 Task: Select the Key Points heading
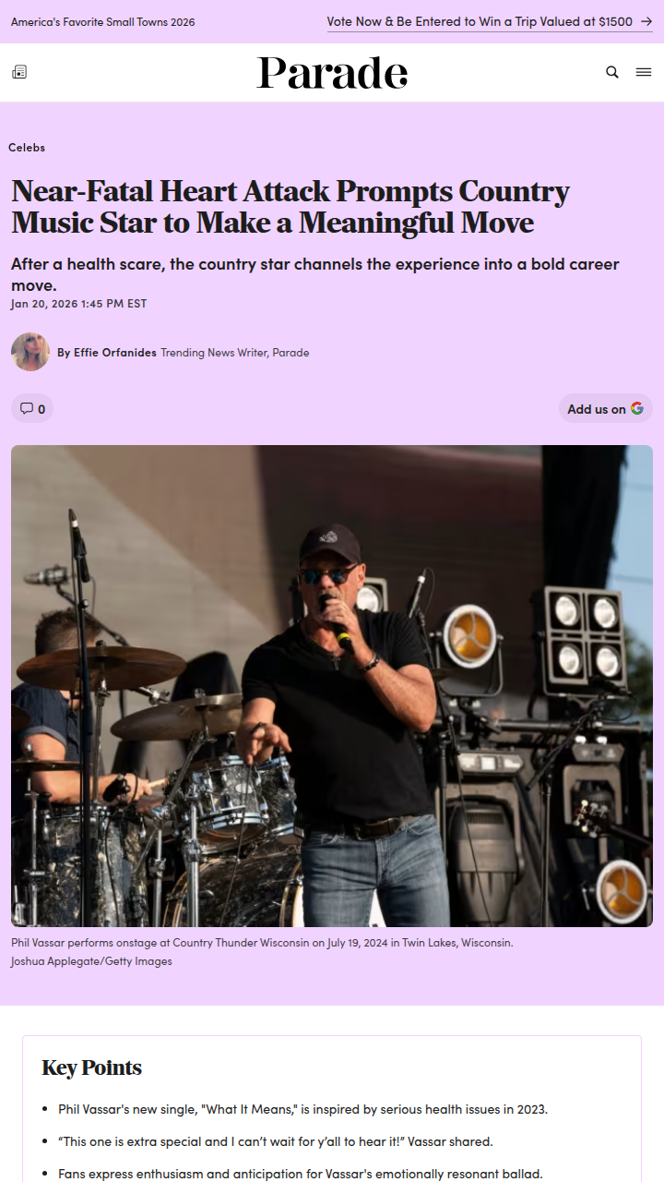(91, 1067)
